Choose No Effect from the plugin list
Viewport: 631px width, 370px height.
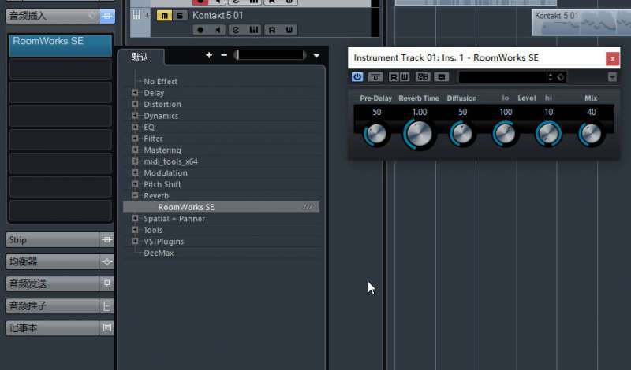[160, 81]
